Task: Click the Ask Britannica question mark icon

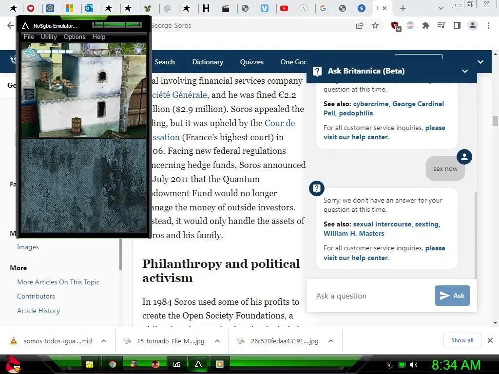Action: 317,71
